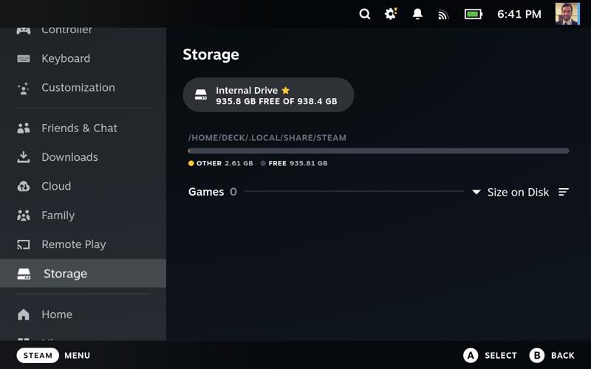Image resolution: width=591 pixels, height=369 pixels.
Task: Open Family settings
Action: click(x=83, y=215)
